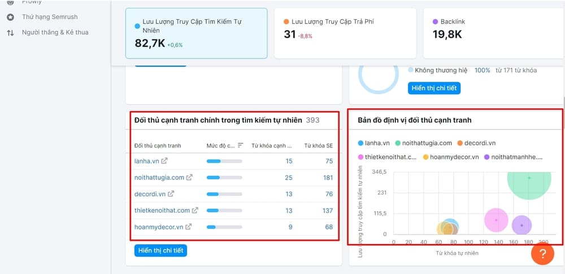The image size is (565, 274).
Task: Open external link icon beside decordi.vn
Action: click(x=171, y=194)
